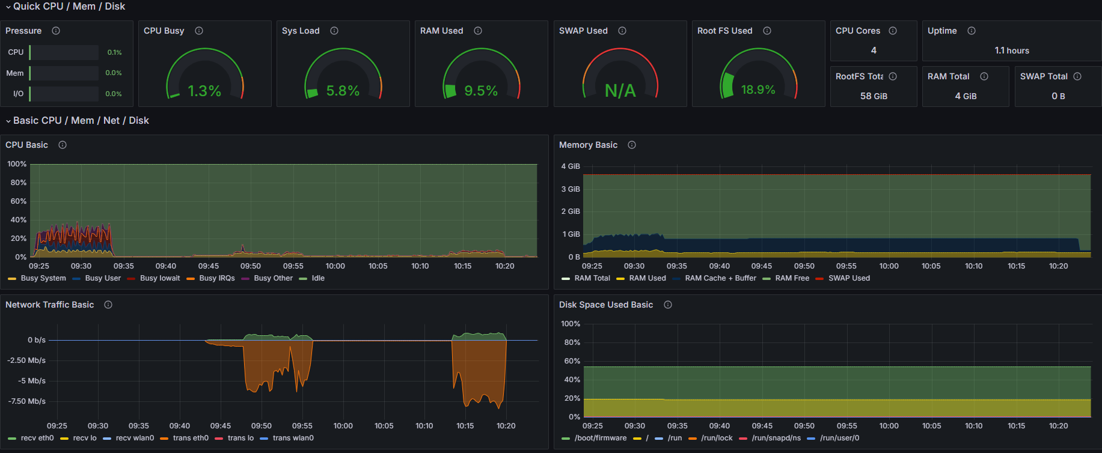The width and height of the screenshot is (1102, 453).
Task: Toggle the Busy System series in legend
Action: pos(43,278)
